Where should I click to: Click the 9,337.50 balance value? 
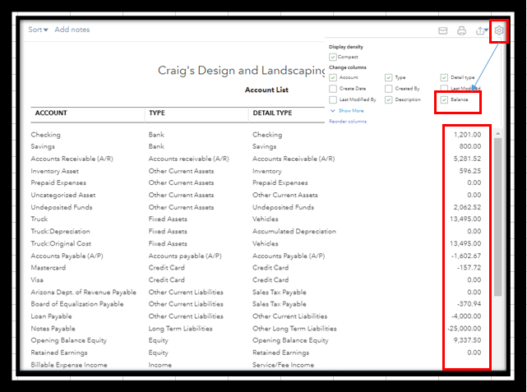tap(467, 340)
